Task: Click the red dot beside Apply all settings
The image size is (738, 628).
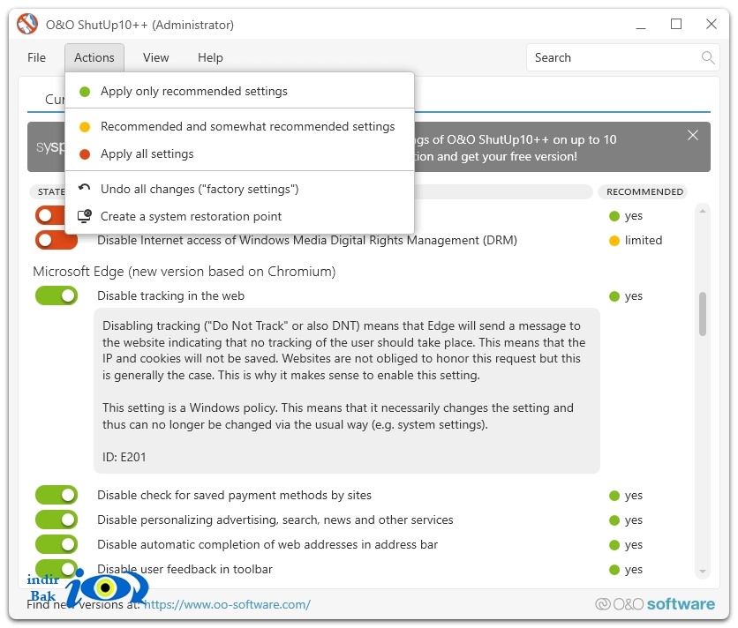Action: click(x=85, y=153)
